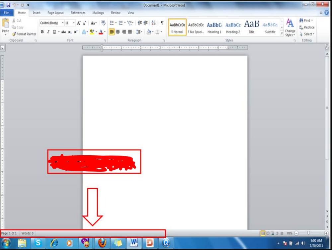
Task: Click the Grow Font icon
Action: pyautogui.click(x=79, y=23)
